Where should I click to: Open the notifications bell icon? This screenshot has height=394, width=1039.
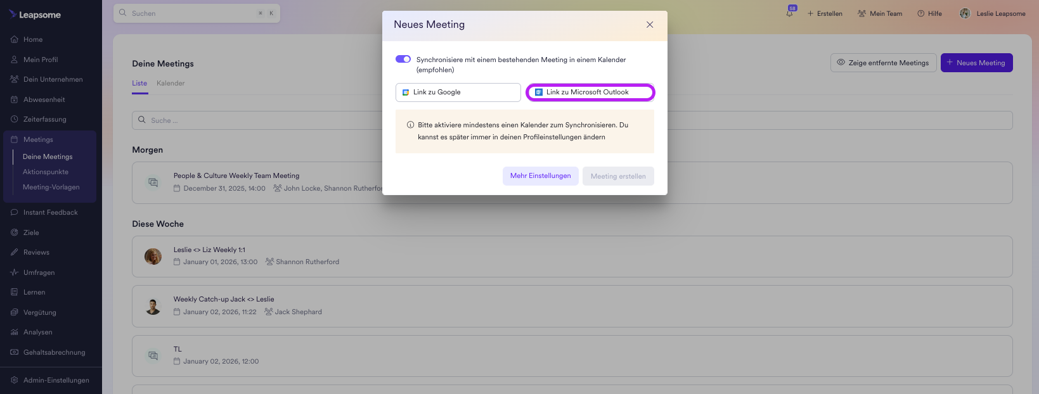pyautogui.click(x=790, y=13)
